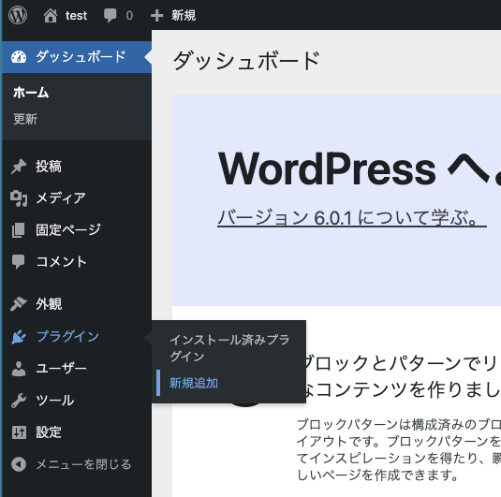Click the user icon for ユーザー
This screenshot has height=497, width=501.
point(19,369)
